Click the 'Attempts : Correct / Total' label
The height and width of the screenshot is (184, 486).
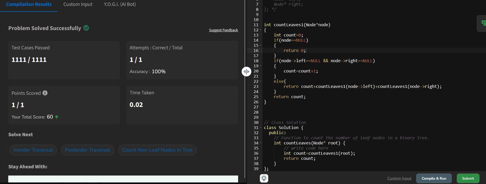click(x=156, y=47)
